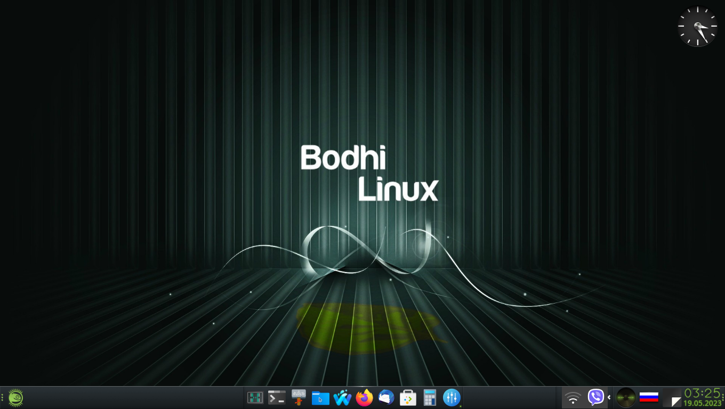Image resolution: width=725 pixels, height=409 pixels.
Task: Switch keyboard layout via Russian flag
Action: click(649, 397)
